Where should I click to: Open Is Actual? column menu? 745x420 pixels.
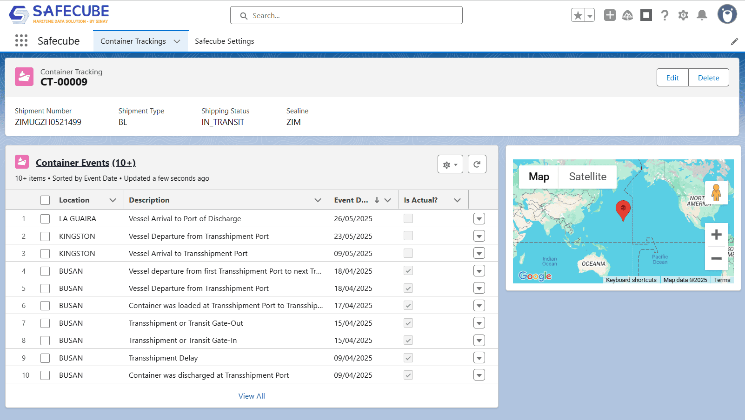[458, 200]
